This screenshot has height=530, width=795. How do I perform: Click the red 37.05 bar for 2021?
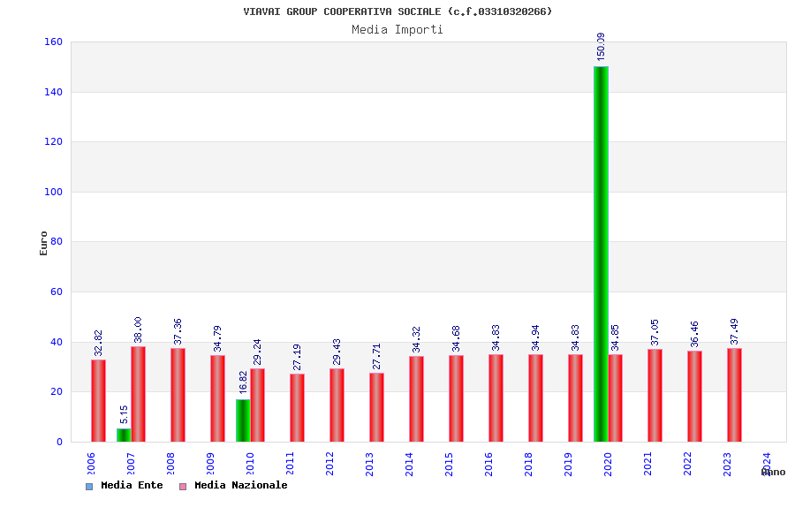coord(655,395)
